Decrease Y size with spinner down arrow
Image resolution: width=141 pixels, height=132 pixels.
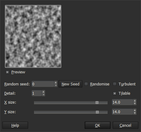(135, 113)
